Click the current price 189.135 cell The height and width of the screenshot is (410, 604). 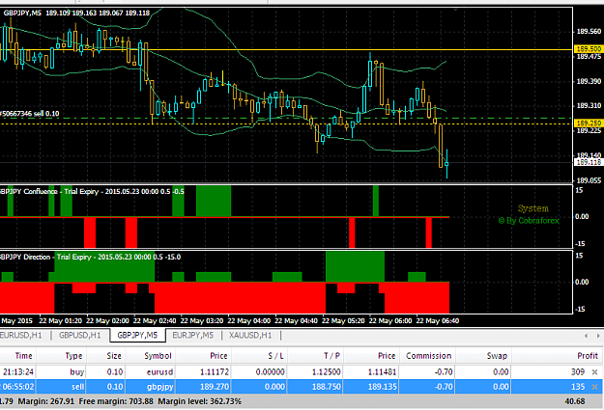pyautogui.click(x=382, y=387)
